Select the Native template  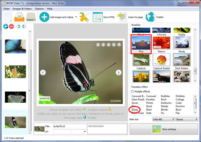(161, 44)
